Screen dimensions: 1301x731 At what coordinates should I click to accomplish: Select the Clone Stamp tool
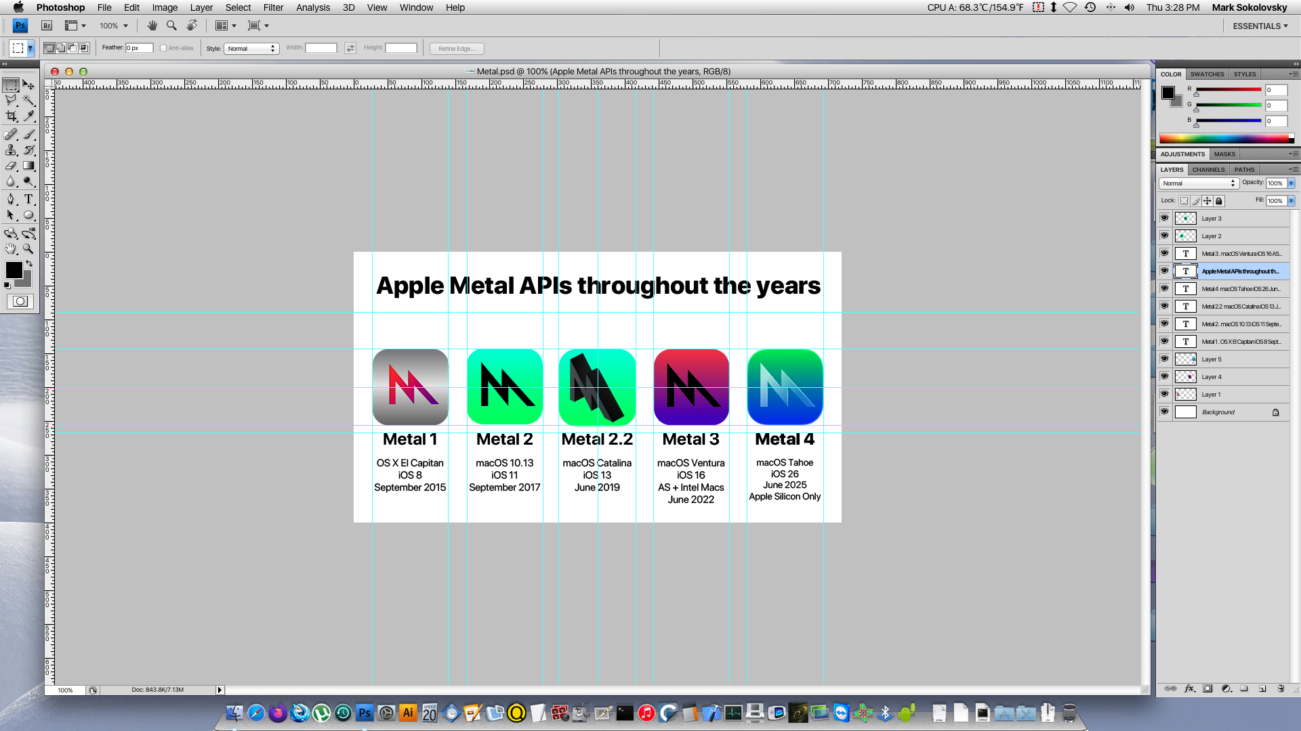click(11, 150)
